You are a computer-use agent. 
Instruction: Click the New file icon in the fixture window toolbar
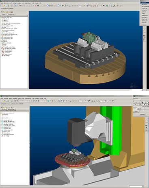tap(2, 6)
